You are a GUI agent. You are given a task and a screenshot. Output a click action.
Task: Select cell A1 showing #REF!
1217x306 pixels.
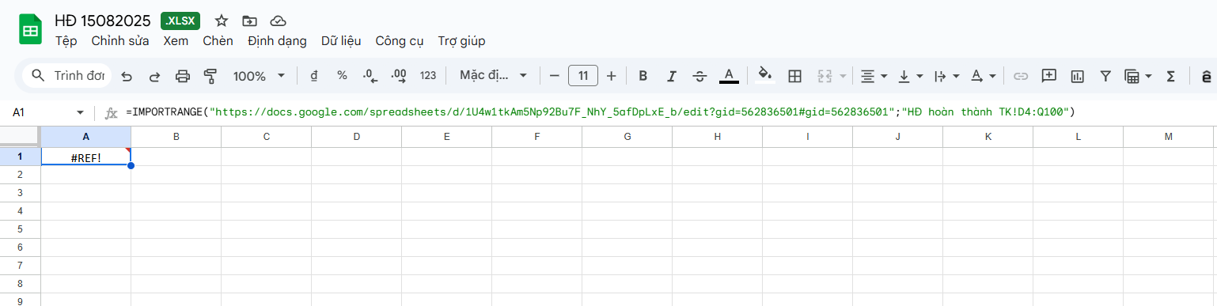(86, 157)
